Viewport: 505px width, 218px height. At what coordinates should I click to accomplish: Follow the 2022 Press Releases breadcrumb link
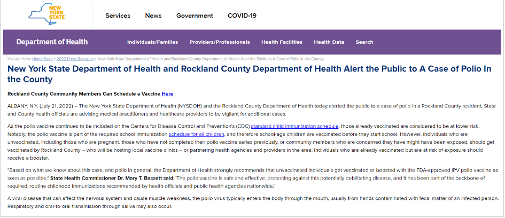click(75, 59)
